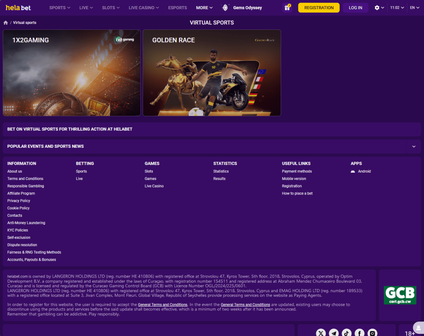Screen dimensions: 424x336
Task: Expand the Sports dropdown menu
Action: (60, 7)
